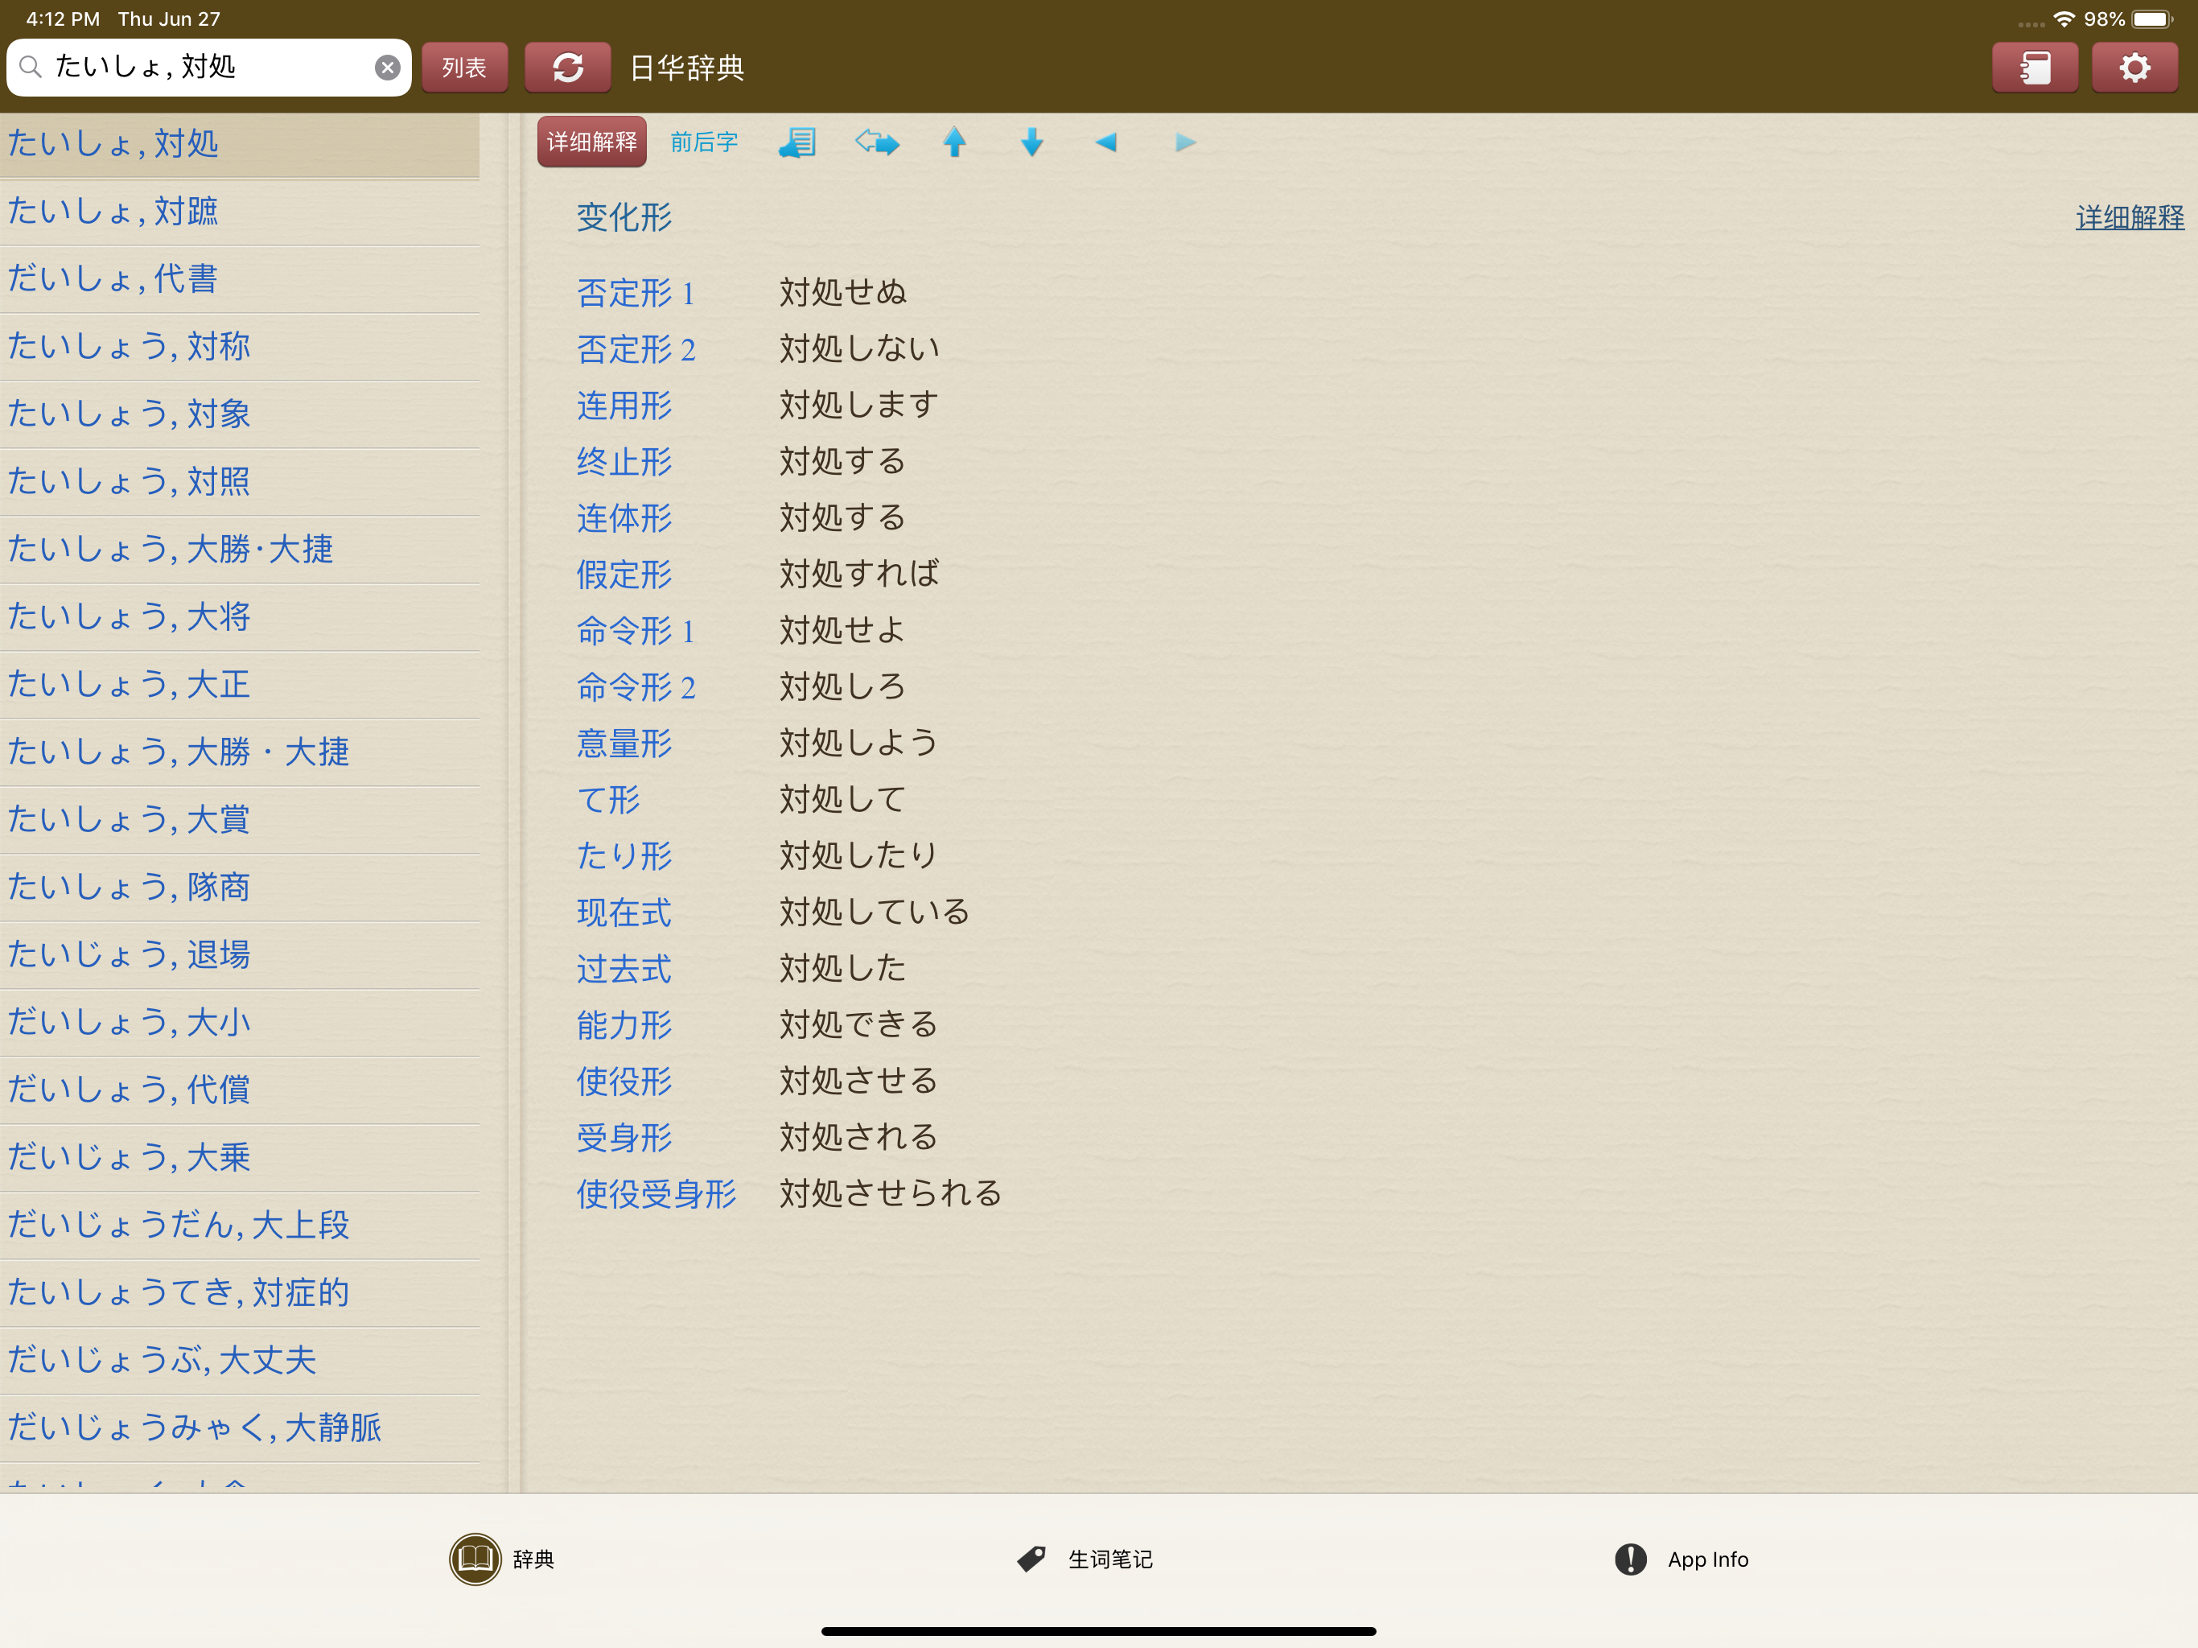
Task: Select entry たいしょ, 対蹠
Action: click(x=240, y=212)
